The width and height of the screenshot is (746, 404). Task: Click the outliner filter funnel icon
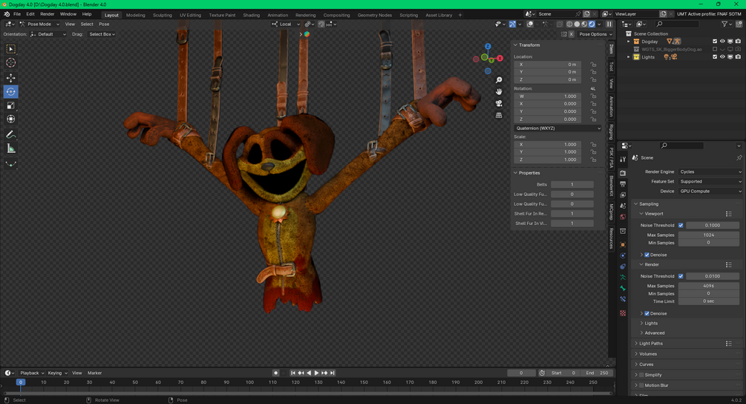pos(724,24)
